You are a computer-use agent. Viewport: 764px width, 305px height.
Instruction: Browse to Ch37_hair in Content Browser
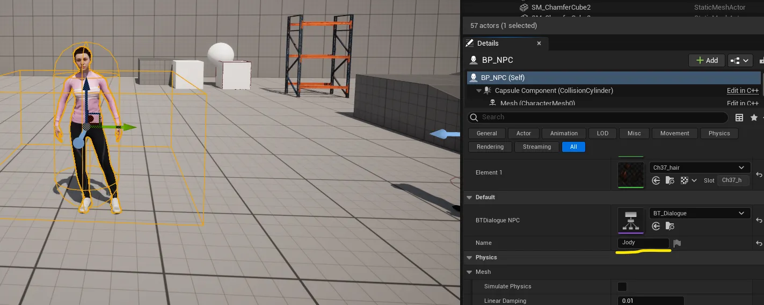click(670, 181)
